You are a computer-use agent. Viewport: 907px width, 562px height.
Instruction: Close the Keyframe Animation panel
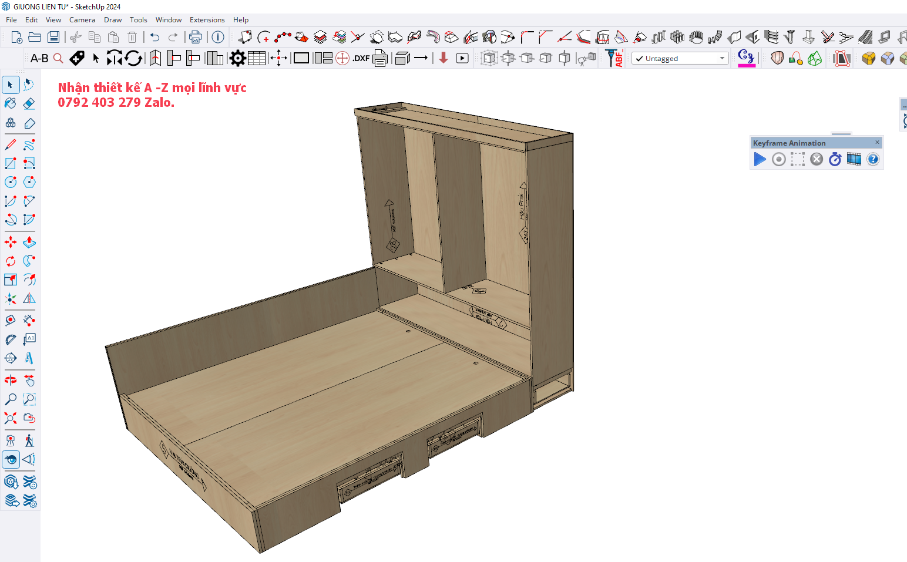[877, 142]
